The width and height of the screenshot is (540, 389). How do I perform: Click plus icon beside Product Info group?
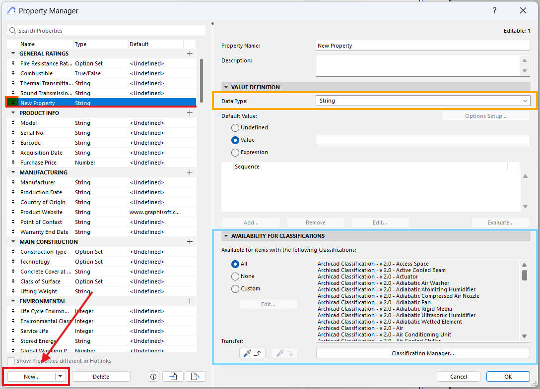pos(190,113)
